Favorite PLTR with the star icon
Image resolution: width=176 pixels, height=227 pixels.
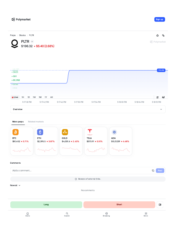point(157,35)
